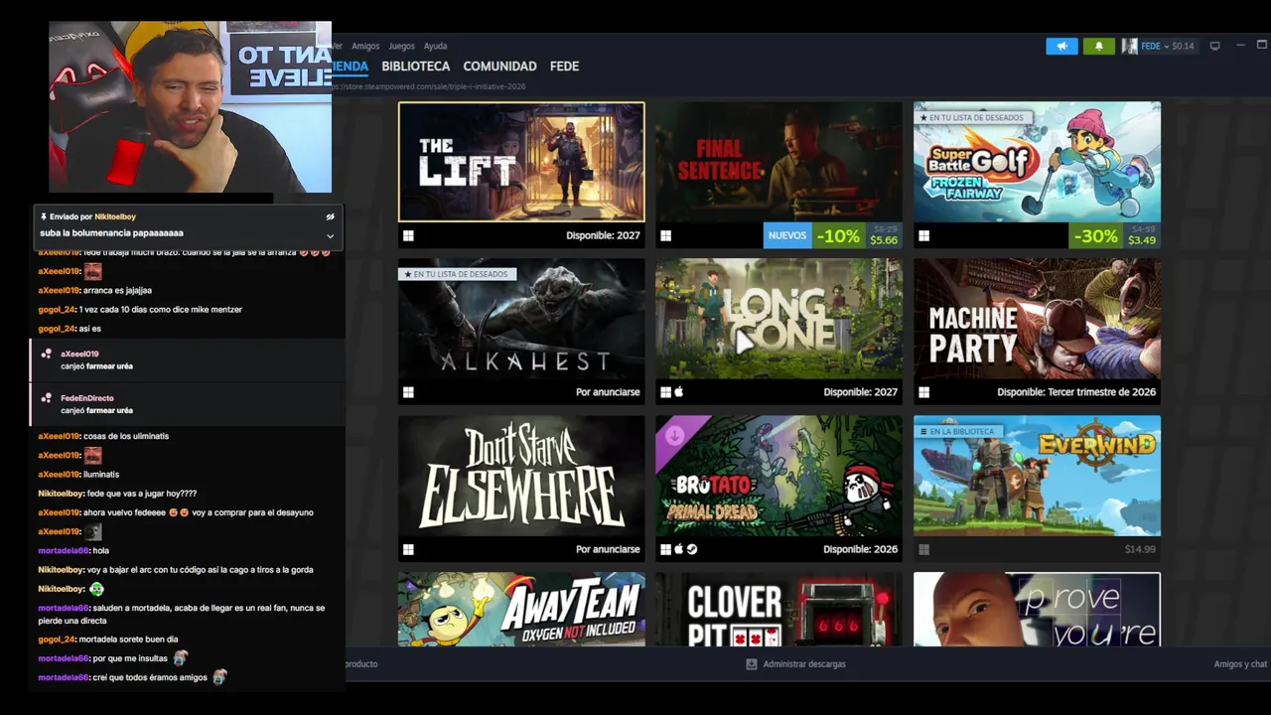Click Nikitoelboy username in pinned message
The height and width of the screenshot is (715, 1271).
[x=115, y=216]
